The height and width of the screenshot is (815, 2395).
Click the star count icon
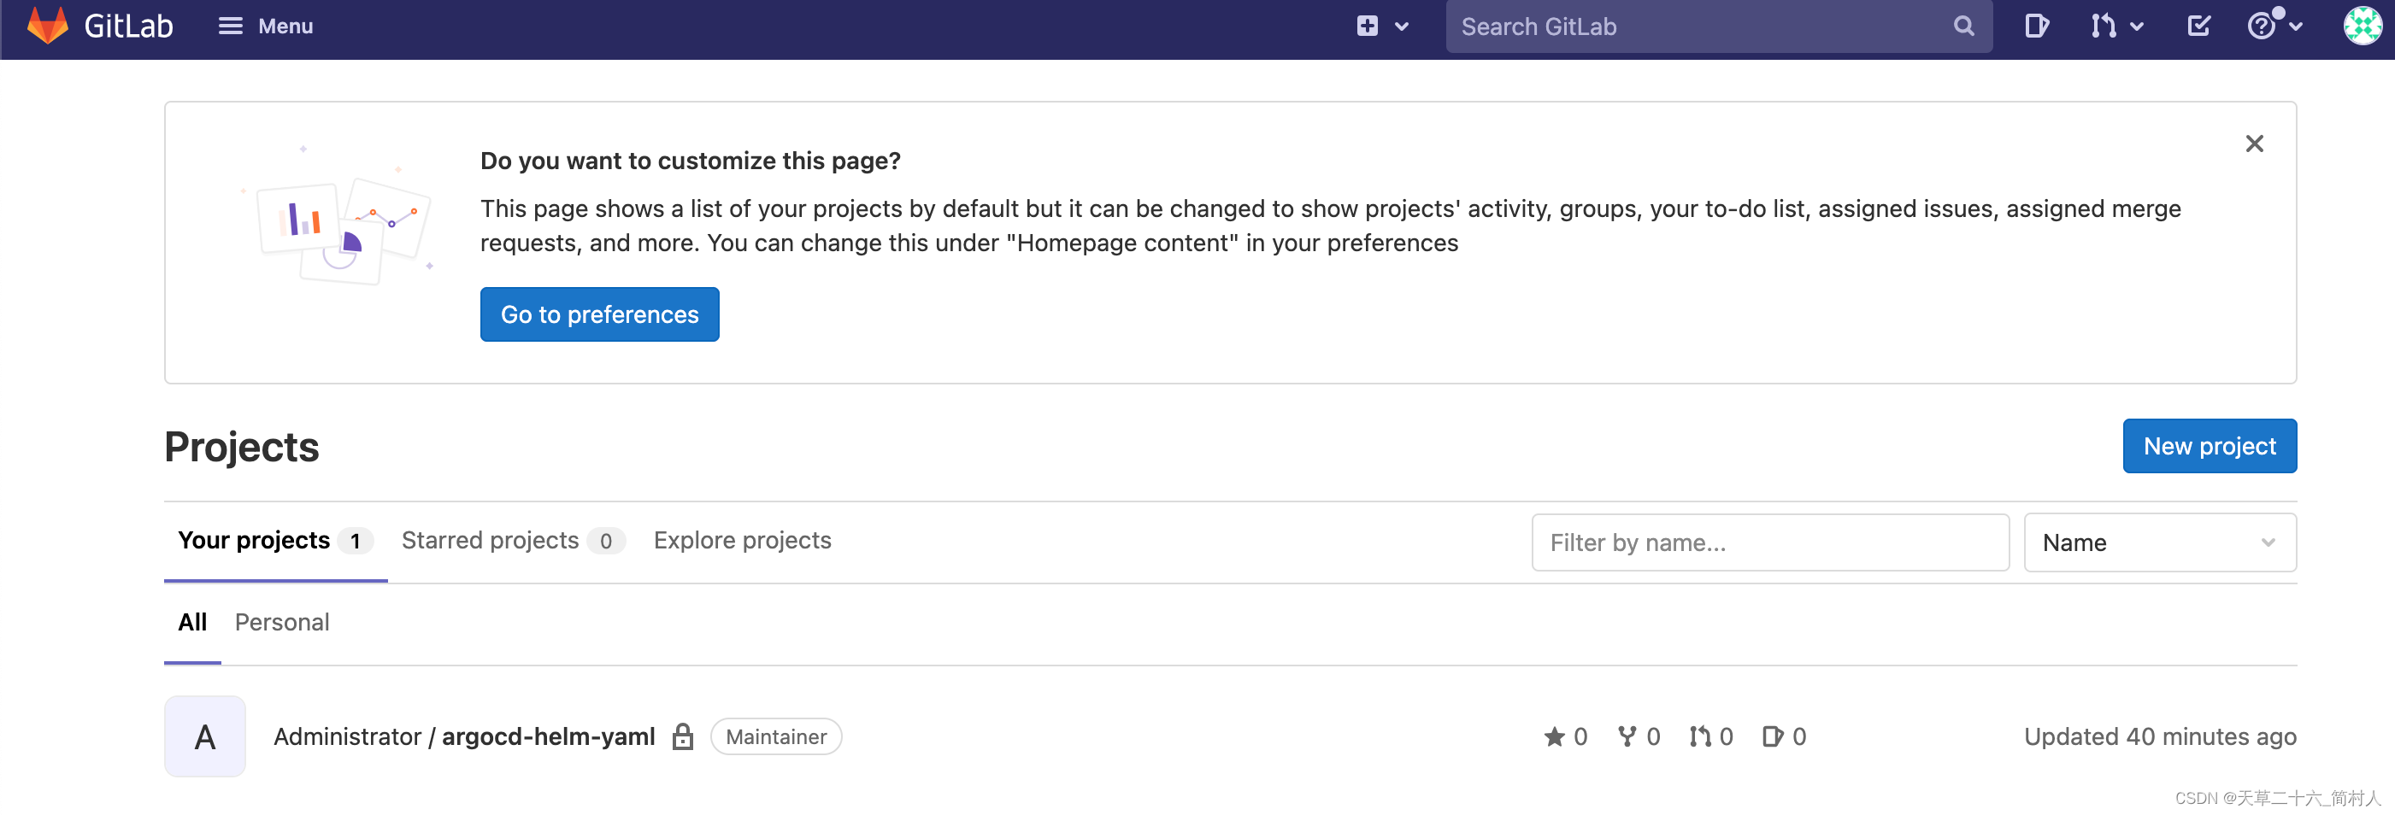click(x=1554, y=736)
